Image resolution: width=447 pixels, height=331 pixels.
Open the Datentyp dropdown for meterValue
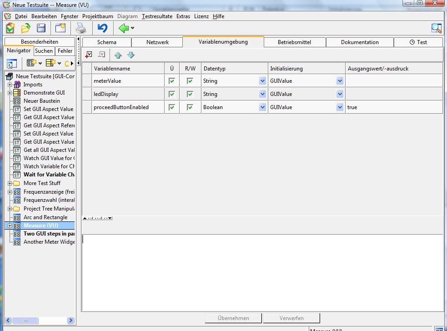(x=262, y=81)
